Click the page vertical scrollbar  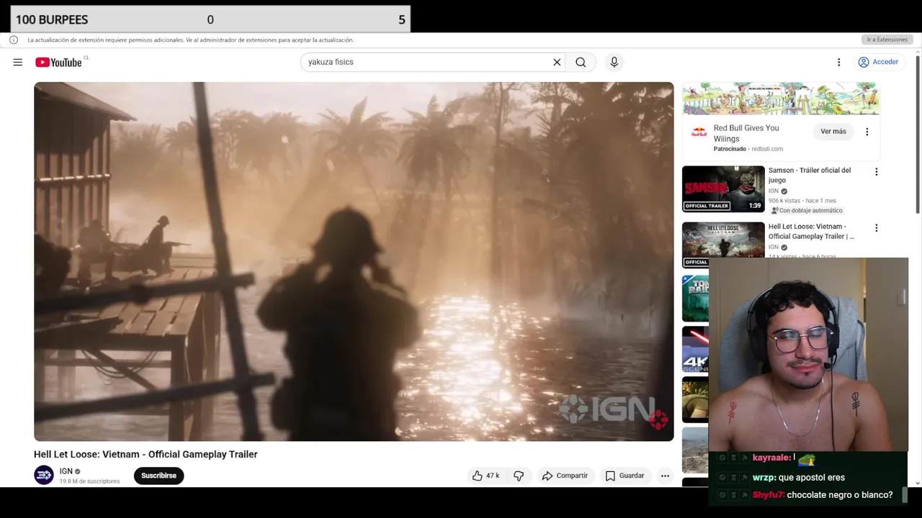[x=918, y=133]
